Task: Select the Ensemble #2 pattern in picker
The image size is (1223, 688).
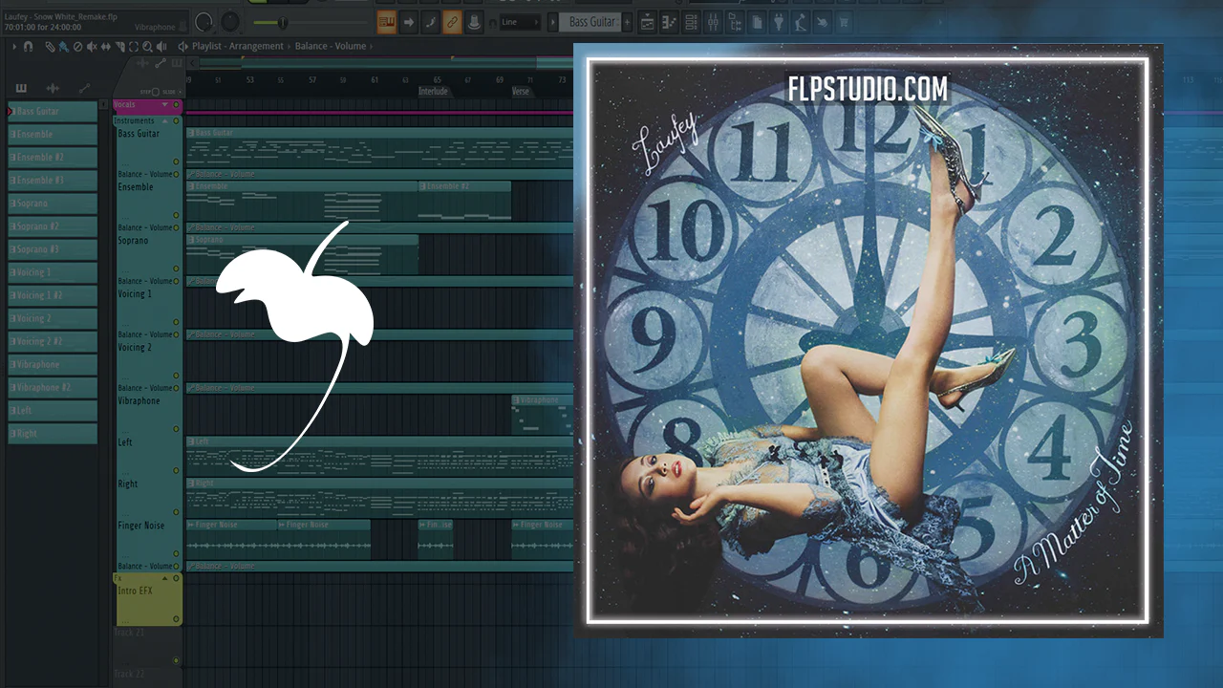Action: 53,158
